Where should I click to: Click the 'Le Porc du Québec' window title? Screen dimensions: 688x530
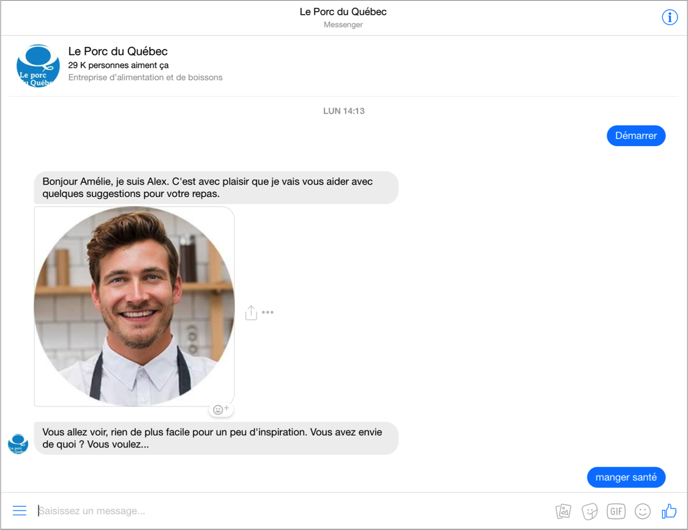click(343, 12)
